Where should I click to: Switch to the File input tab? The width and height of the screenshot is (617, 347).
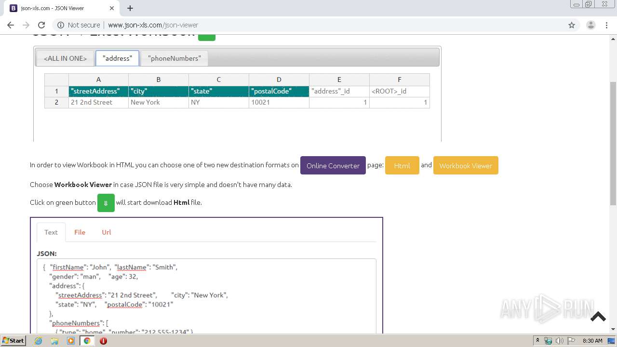[80, 232]
